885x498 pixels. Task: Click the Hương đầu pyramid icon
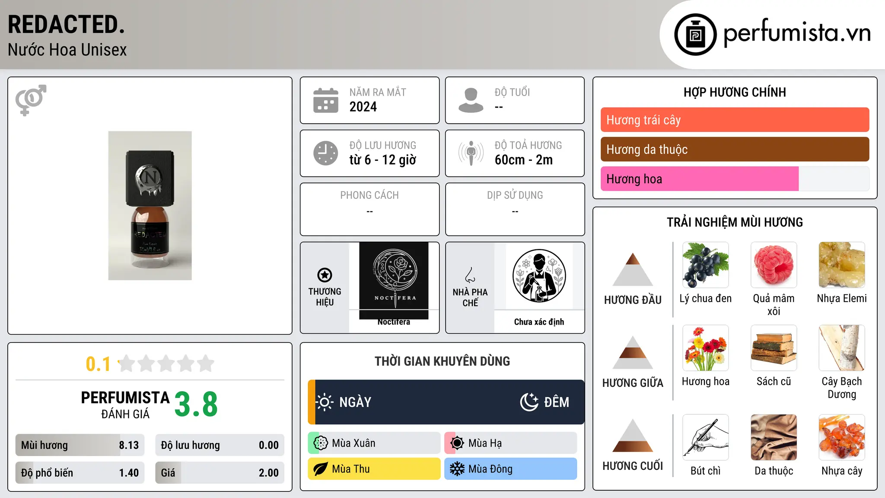coord(633,269)
